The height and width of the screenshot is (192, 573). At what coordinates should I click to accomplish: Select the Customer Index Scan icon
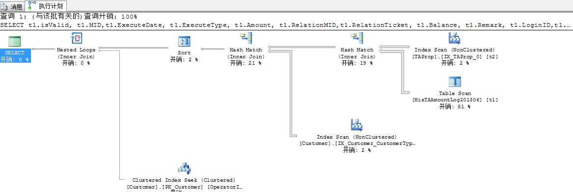pos(356,125)
